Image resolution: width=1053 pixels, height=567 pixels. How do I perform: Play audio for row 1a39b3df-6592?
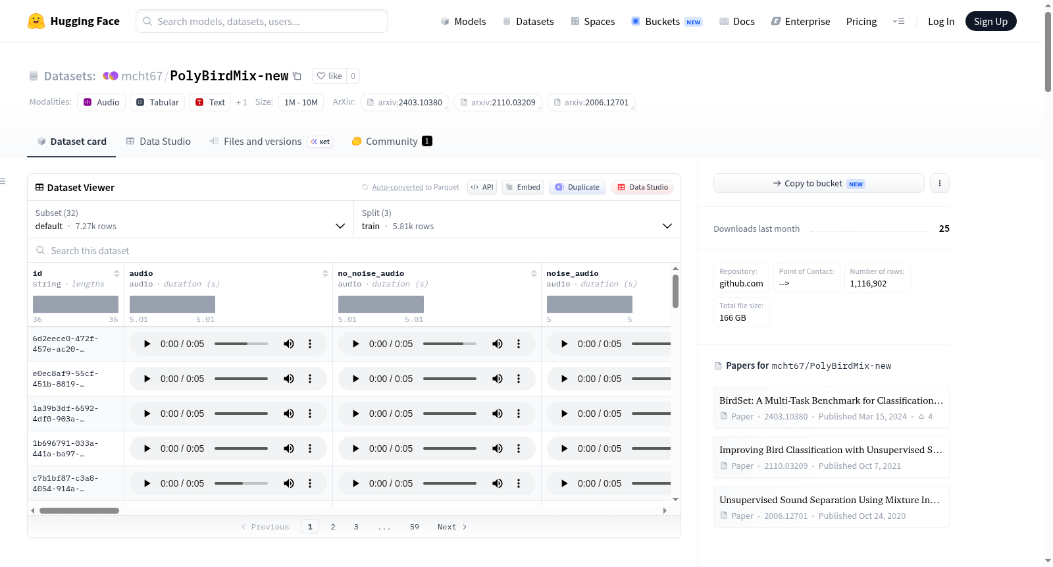tap(147, 414)
